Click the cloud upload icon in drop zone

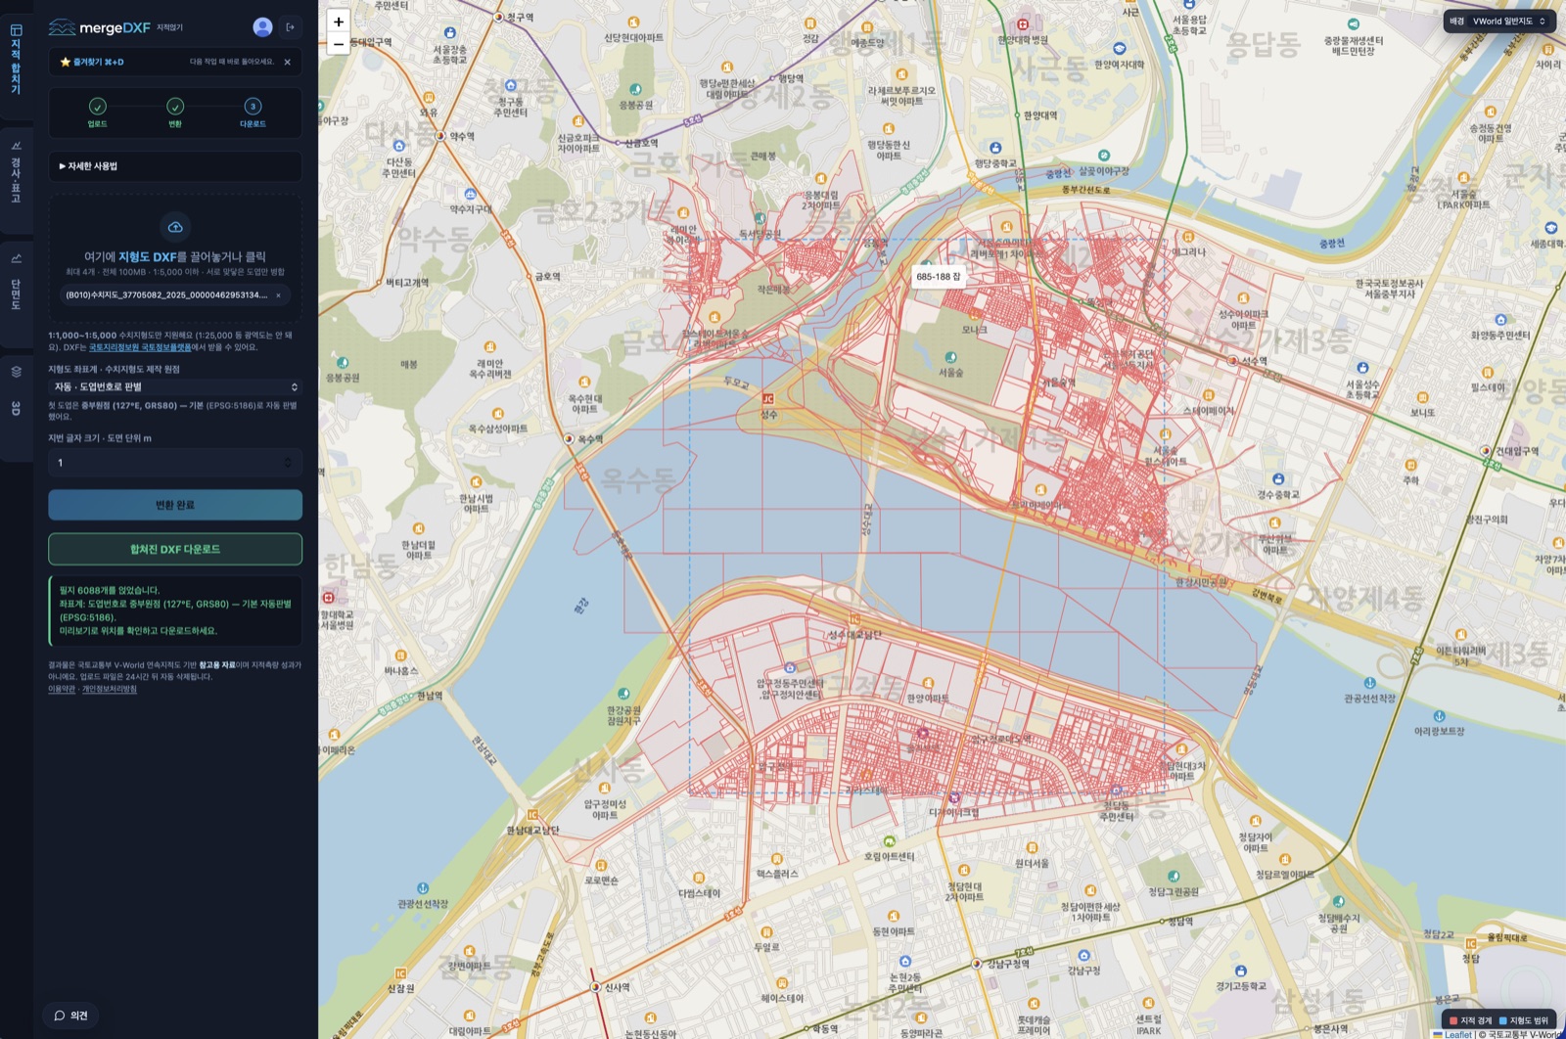(175, 227)
